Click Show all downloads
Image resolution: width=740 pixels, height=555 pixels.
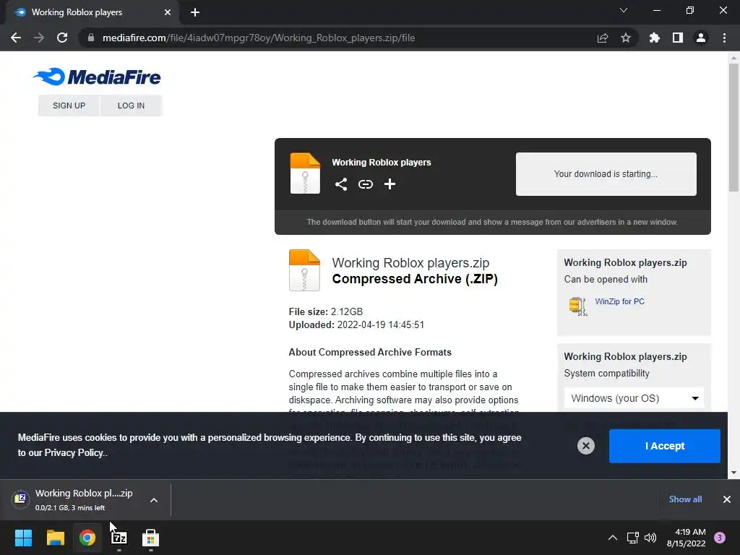click(685, 499)
